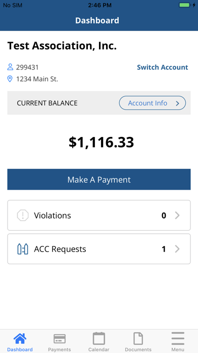
Task: Tap the location pin icon by address
Action: tap(10, 79)
